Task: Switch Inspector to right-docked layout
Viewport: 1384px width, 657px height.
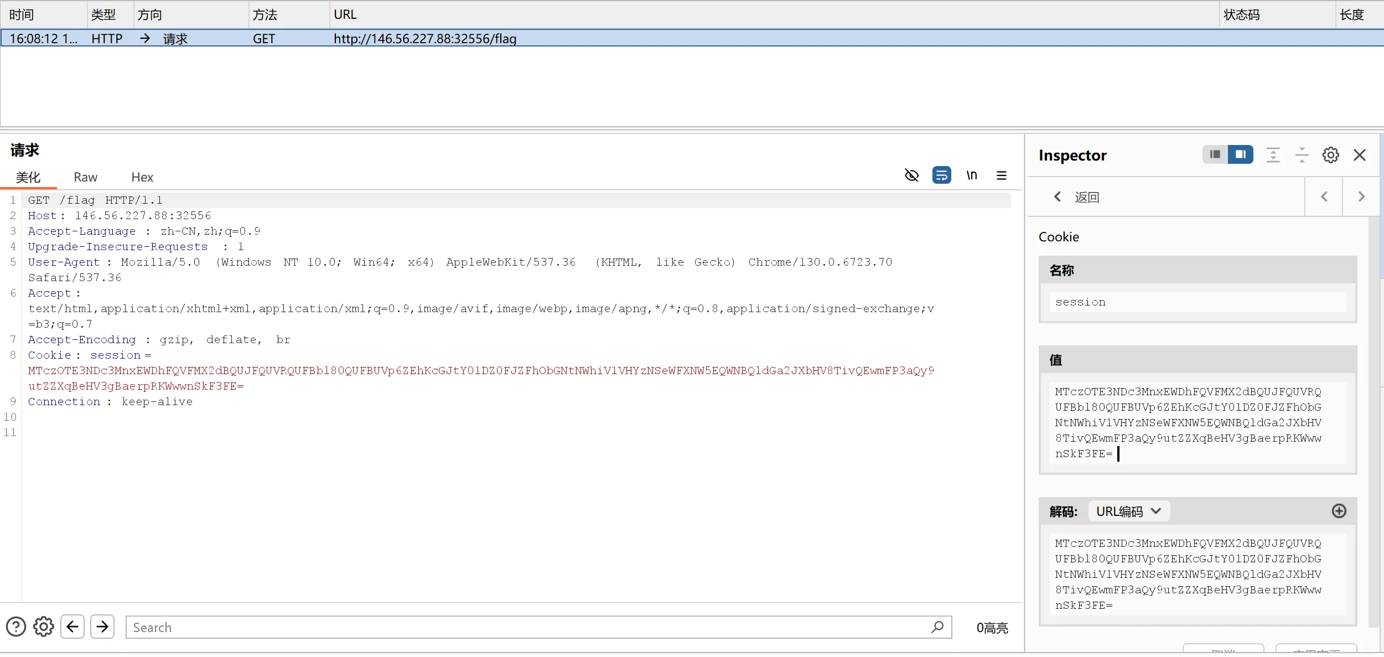Action: click(x=1240, y=154)
